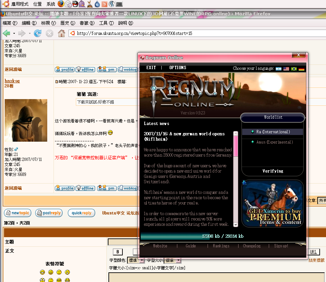This screenshot has width=326, height=282.
Task: Open the 檢視 (V) menu
Action: (49, 23)
